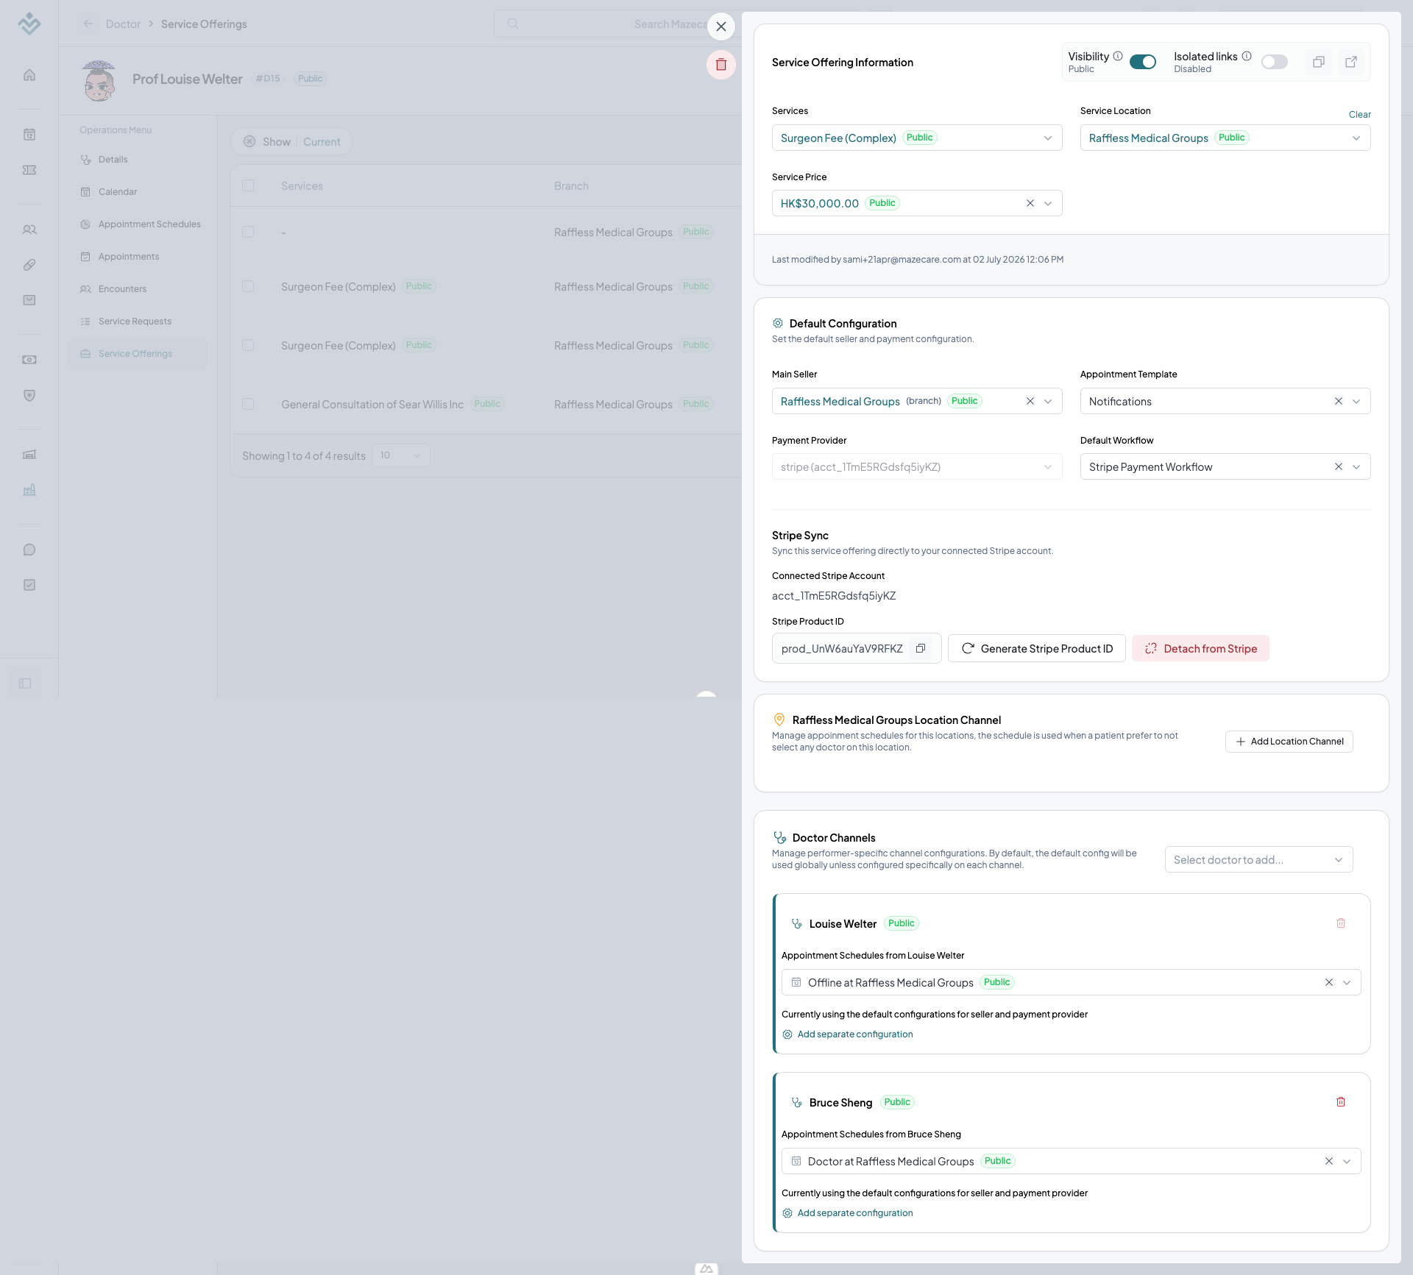1413x1275 pixels.
Task: Open home icon in left sidebar
Action: click(29, 75)
